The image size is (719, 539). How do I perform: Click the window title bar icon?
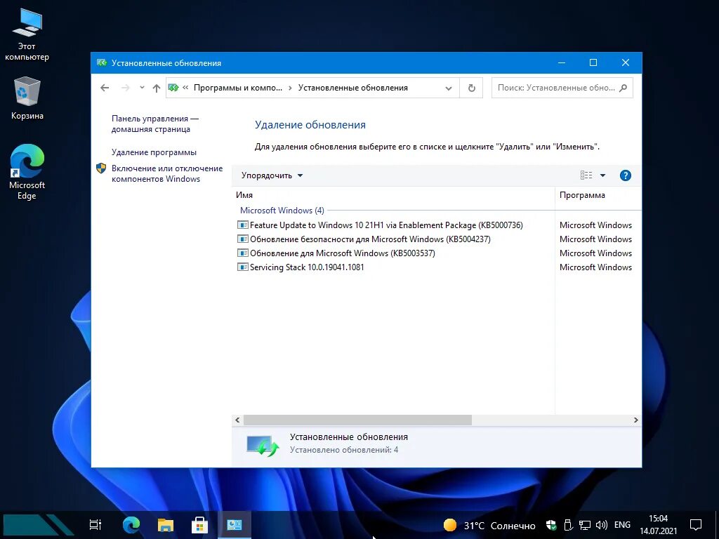pyautogui.click(x=102, y=62)
